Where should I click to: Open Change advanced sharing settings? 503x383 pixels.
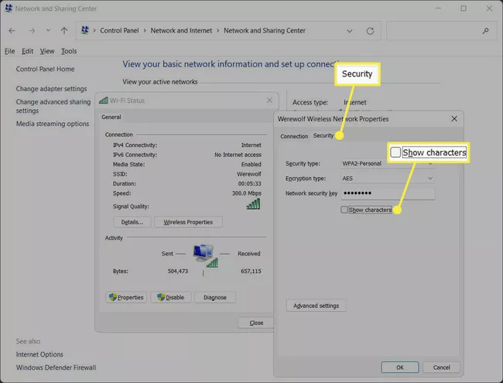[x=53, y=106]
